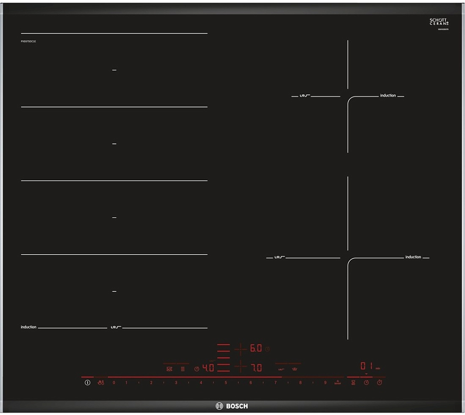Set power level to 0 on slider
This screenshot has height=415, width=465.
point(114,383)
